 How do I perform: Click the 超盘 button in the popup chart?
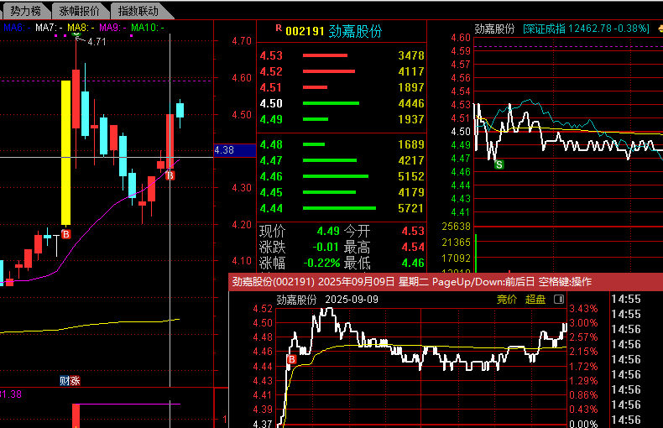535,300
